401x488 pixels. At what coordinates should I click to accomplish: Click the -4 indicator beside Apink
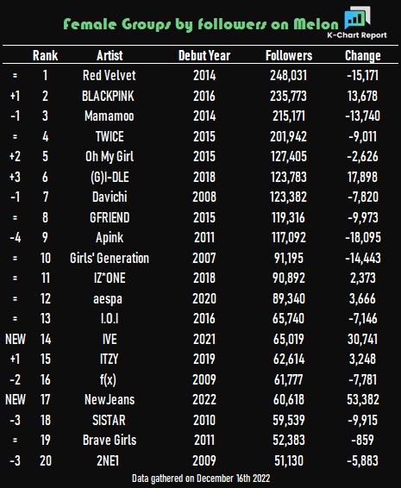coord(16,237)
